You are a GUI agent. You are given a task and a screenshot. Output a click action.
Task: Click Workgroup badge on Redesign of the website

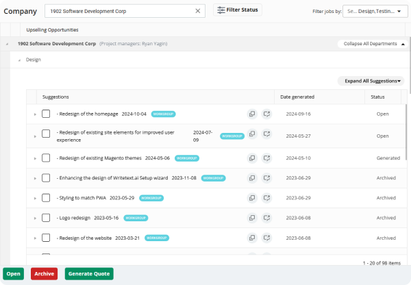157,238
